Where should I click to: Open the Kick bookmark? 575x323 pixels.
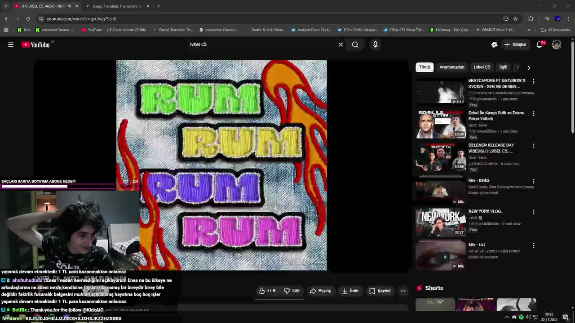[24, 30]
